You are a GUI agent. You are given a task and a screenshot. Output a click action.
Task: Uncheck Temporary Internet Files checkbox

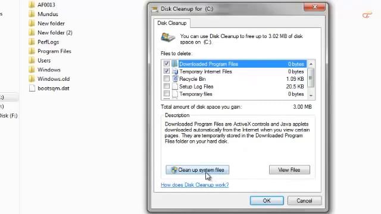coord(167,71)
